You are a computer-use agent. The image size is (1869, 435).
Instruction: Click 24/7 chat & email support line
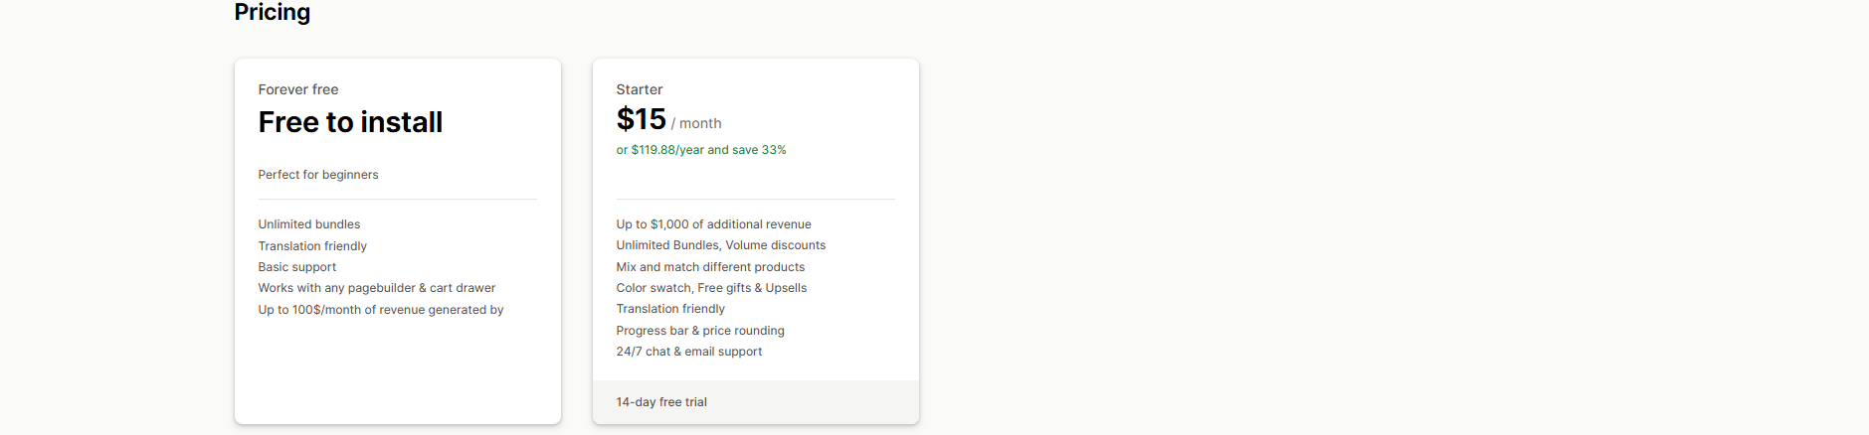point(689,352)
